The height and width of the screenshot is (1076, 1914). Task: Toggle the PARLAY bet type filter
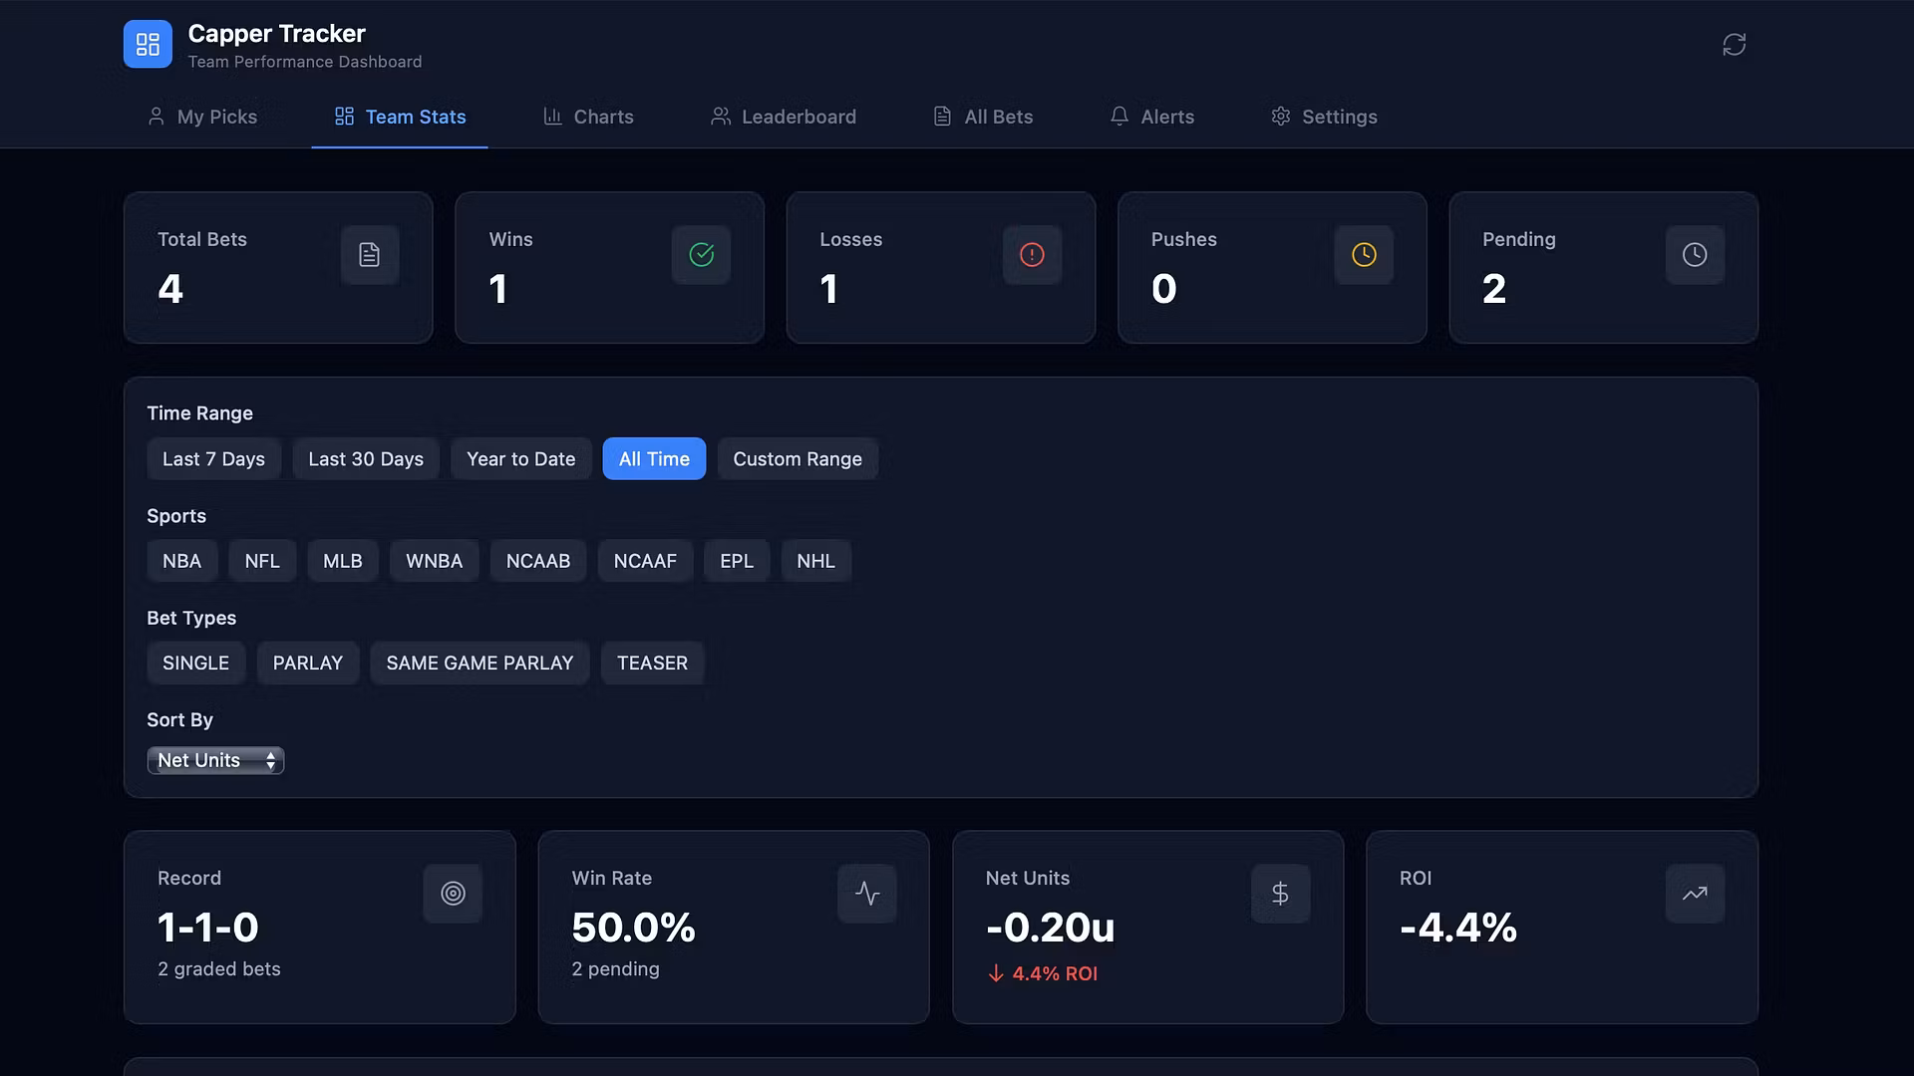coord(307,664)
